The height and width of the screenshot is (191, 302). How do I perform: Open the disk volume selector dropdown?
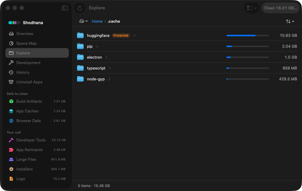click(83, 21)
